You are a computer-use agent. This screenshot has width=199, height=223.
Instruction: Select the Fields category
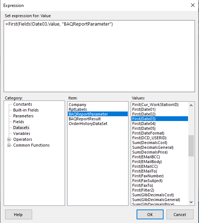coord(19,122)
